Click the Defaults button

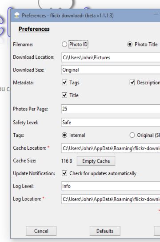(105, 231)
